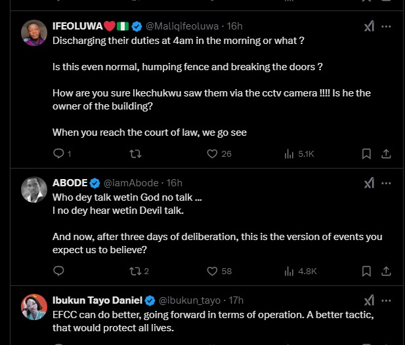Bookmark ABODE's tweet
The width and height of the screenshot is (405, 345).
367,271
